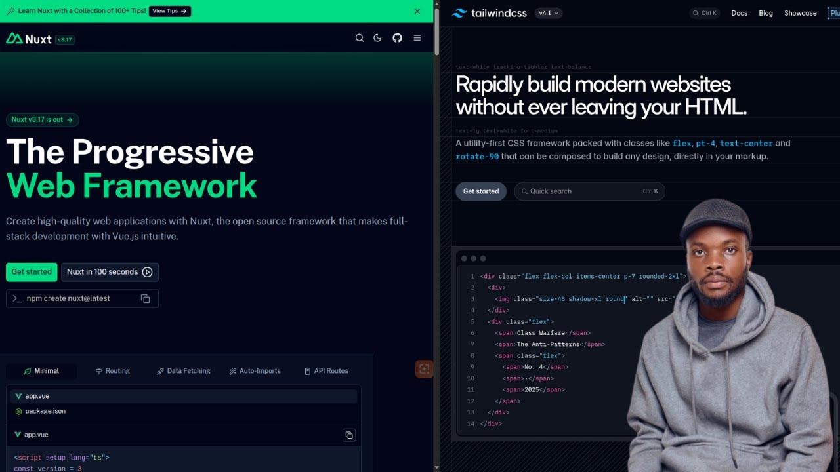Click the tailwindcss logo
The height and width of the screenshot is (472, 840).
pyautogui.click(x=490, y=13)
